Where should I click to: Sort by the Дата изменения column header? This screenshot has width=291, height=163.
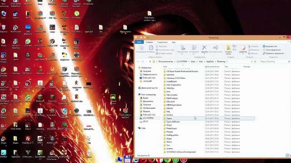[x=212, y=67]
